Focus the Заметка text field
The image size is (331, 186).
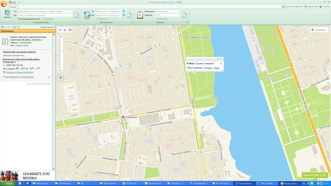[167, 15]
